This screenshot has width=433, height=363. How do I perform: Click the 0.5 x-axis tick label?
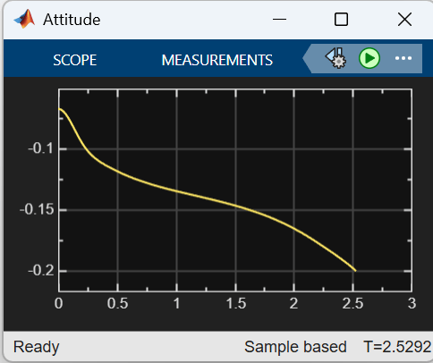[117, 304]
